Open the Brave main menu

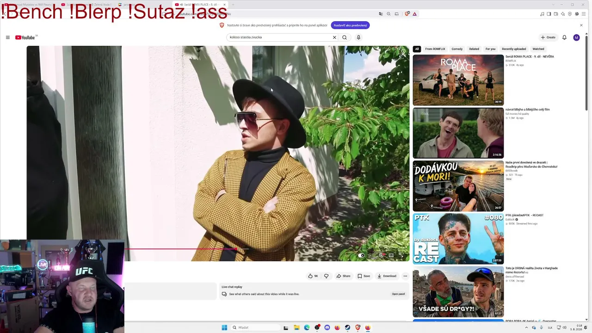(584, 14)
